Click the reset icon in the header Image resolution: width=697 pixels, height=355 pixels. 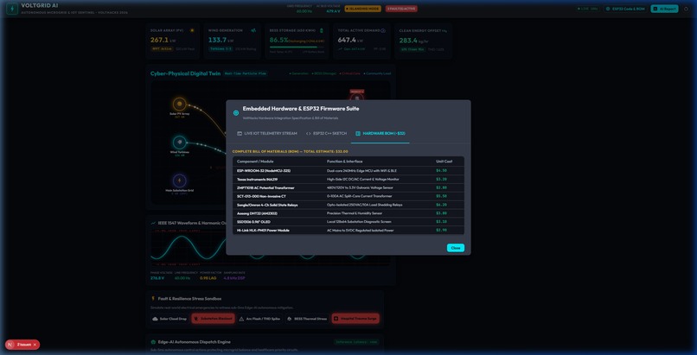687,9
